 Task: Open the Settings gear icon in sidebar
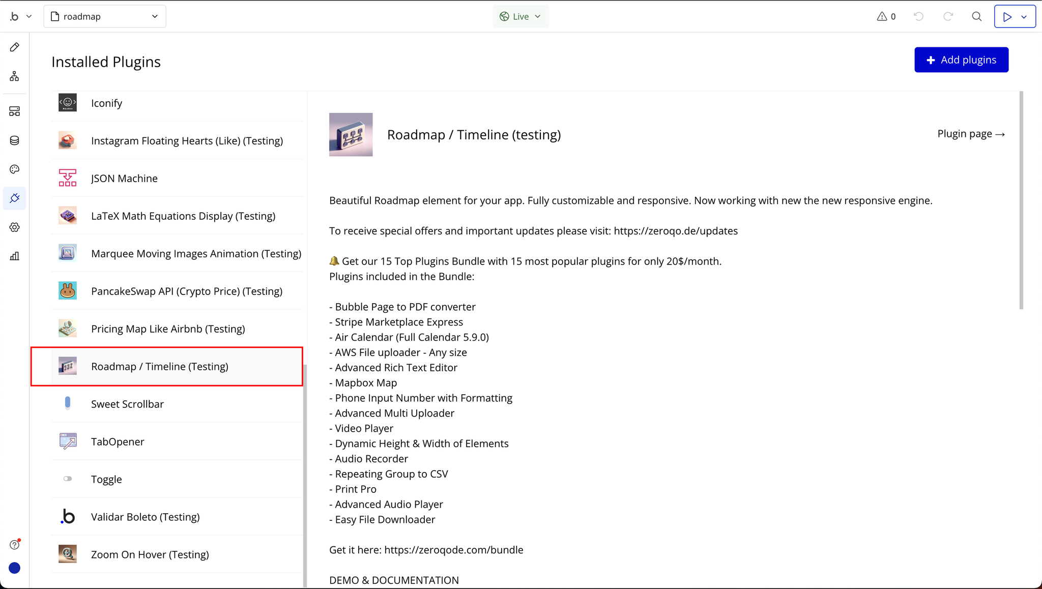[15, 227]
